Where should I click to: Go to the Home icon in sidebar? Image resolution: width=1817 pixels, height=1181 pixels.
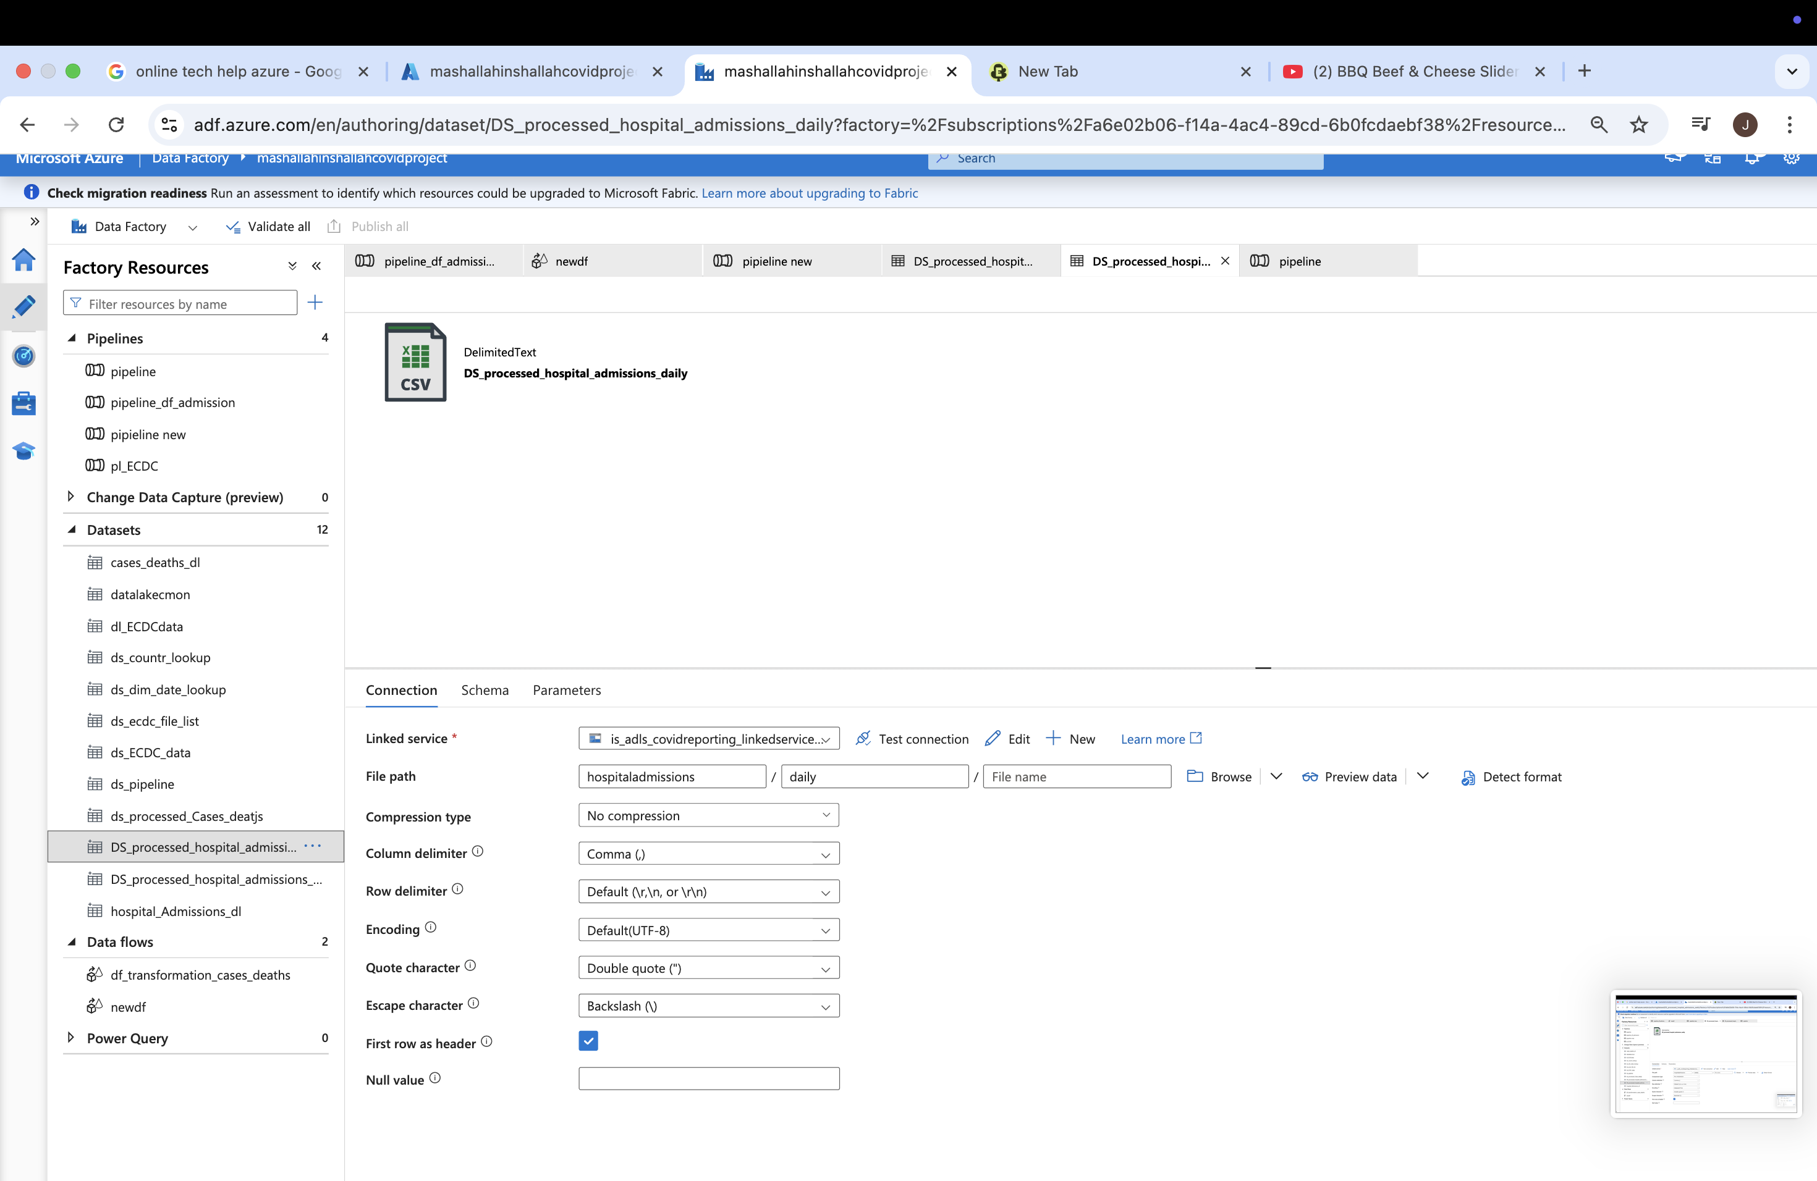coord(23,260)
